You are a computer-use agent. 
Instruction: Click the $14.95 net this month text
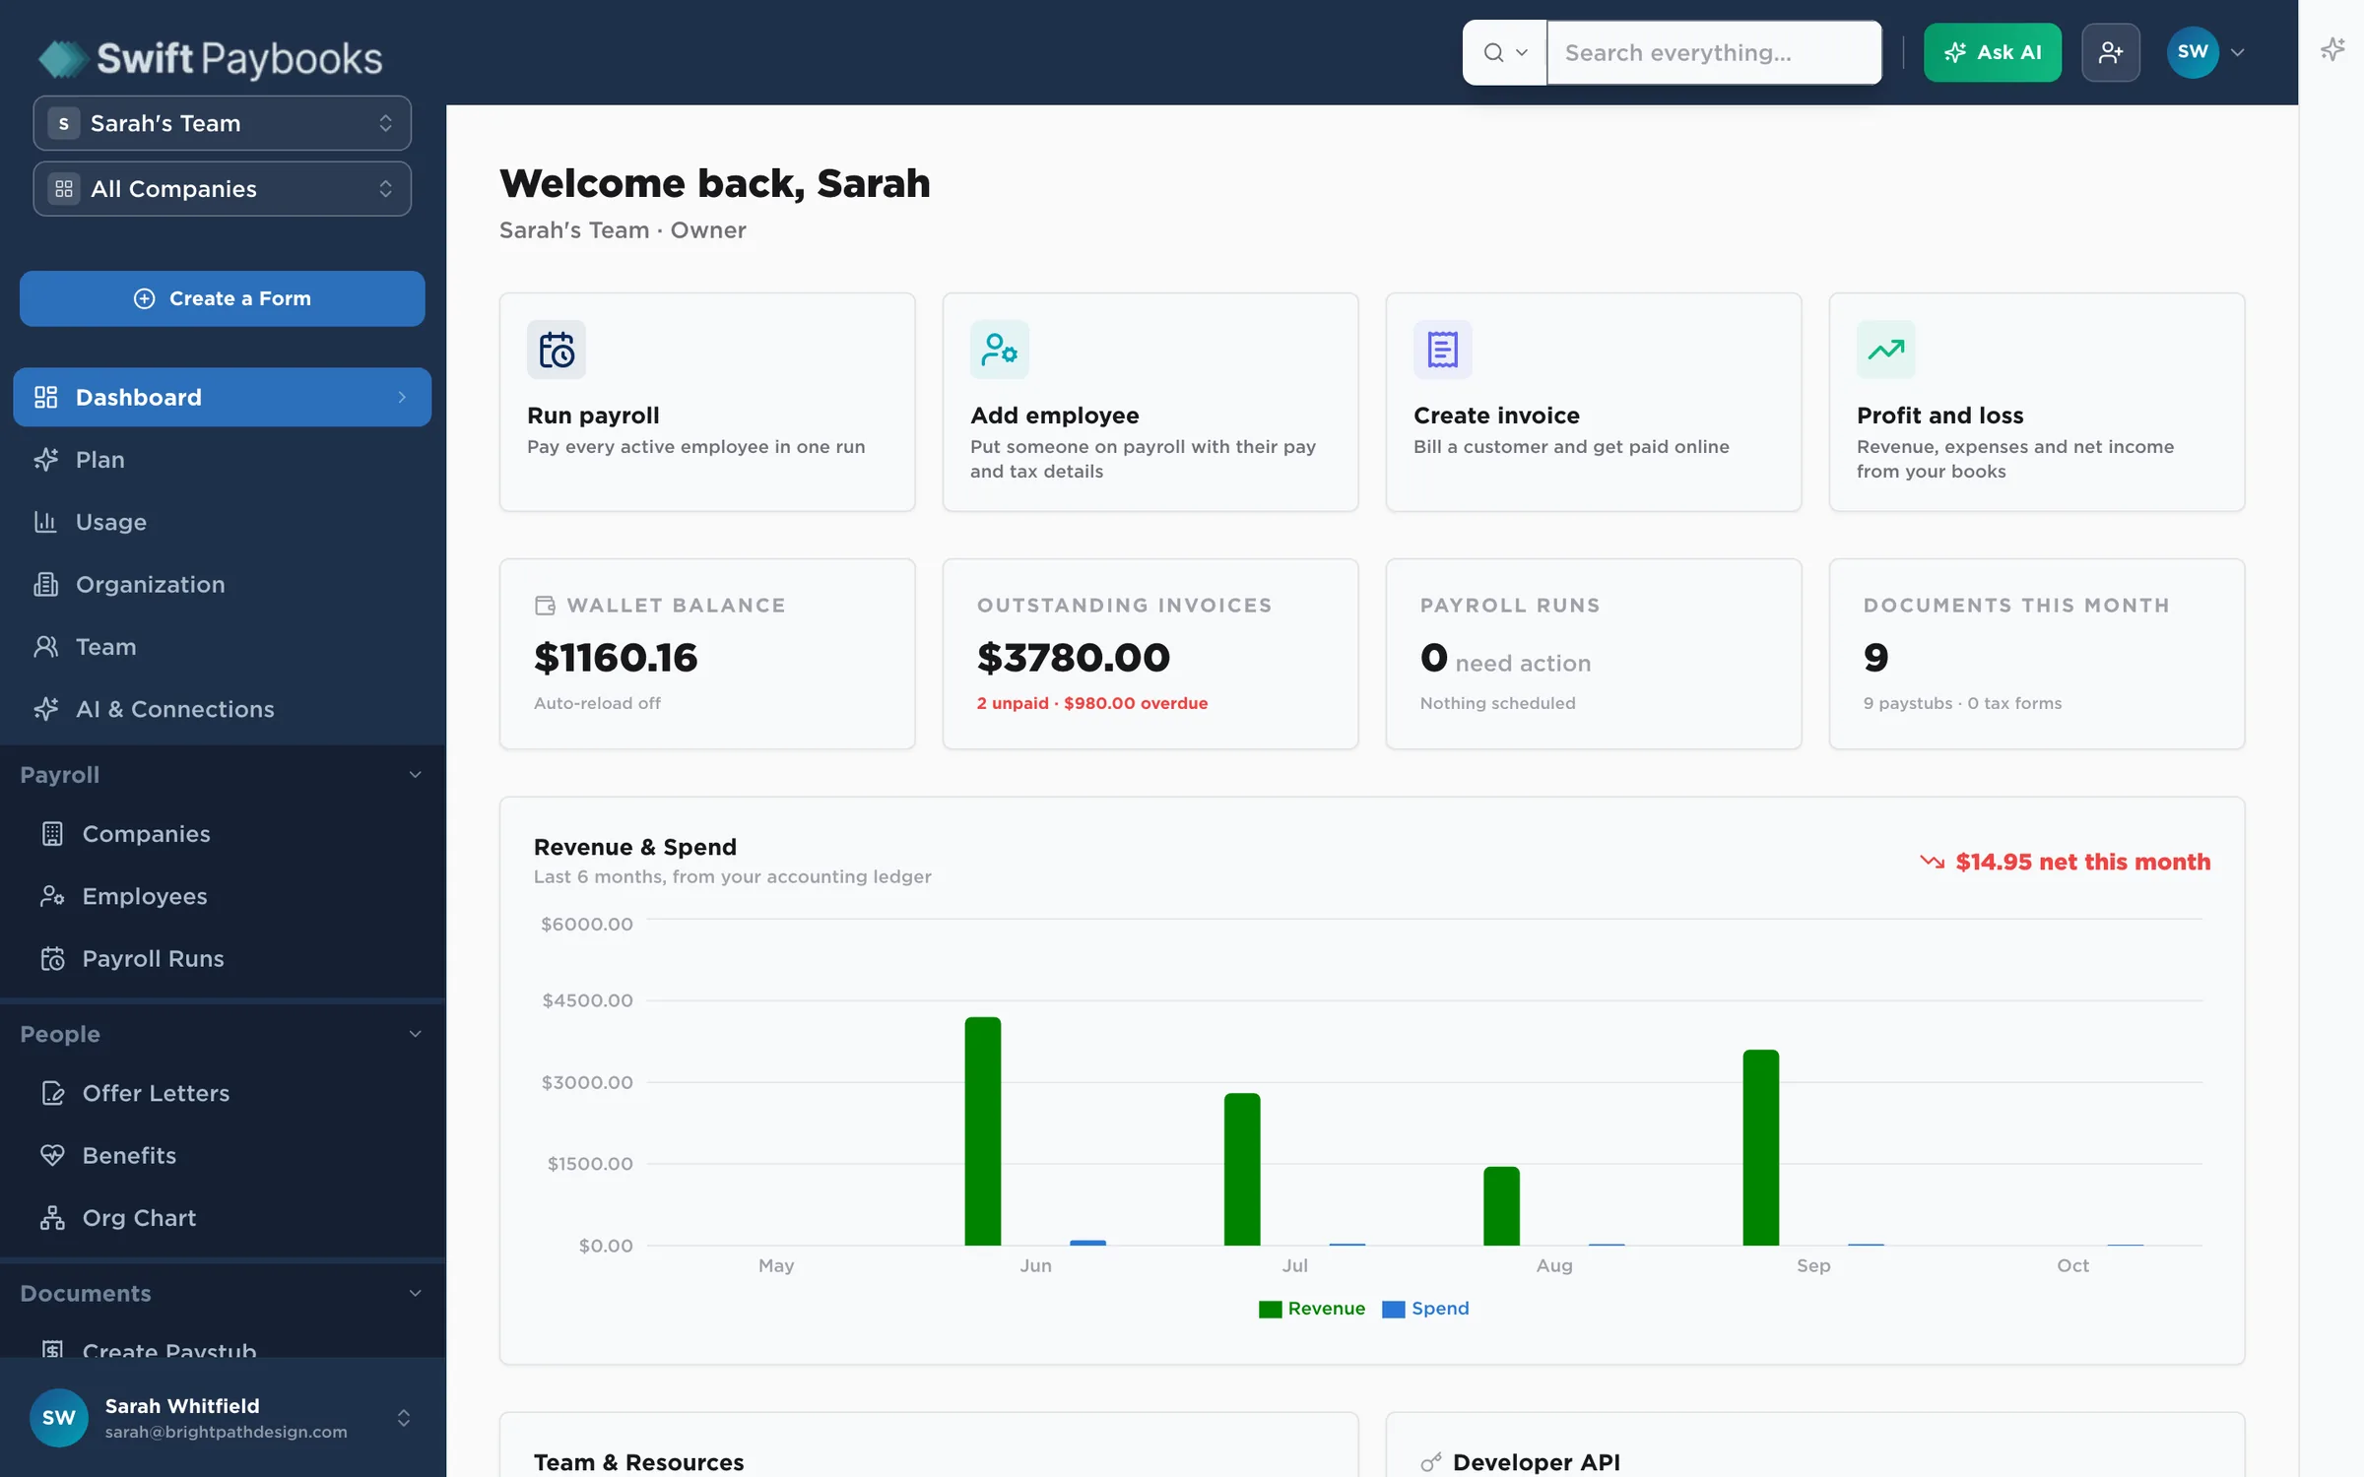2082,862
